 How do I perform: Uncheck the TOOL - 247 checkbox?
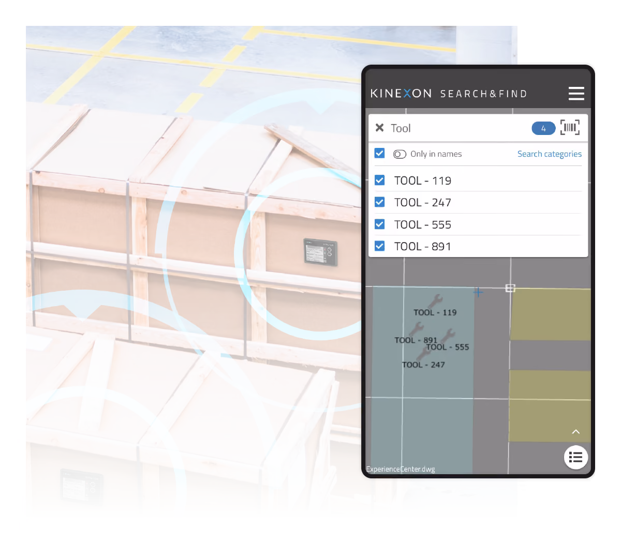point(379,202)
